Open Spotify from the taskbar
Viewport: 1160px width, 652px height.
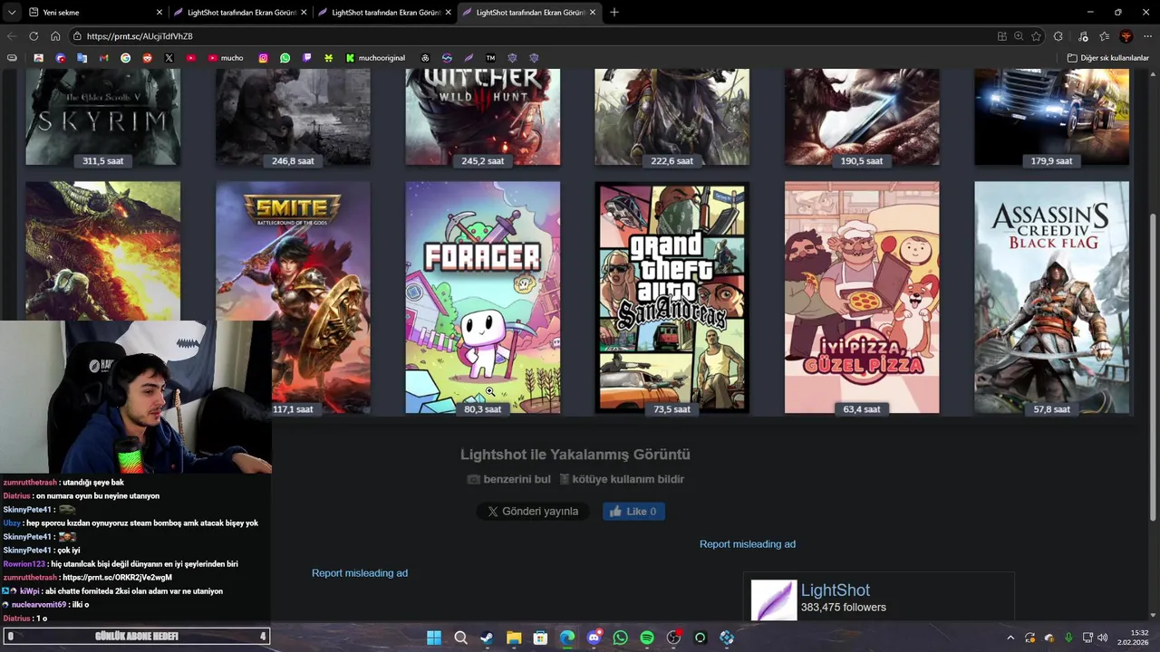tap(647, 638)
